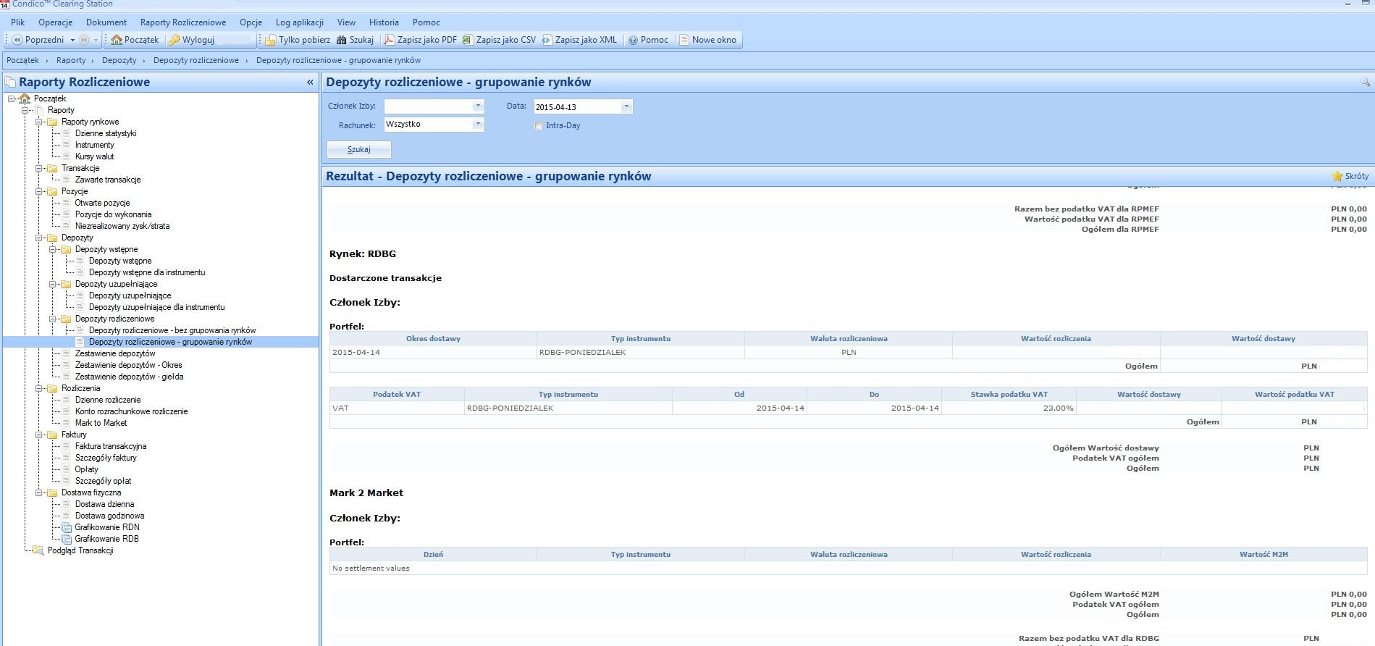Click the RDBG-PONIEDZIALEK cell in VAT row
Image resolution: width=1375 pixels, height=646 pixels.
pyautogui.click(x=568, y=408)
